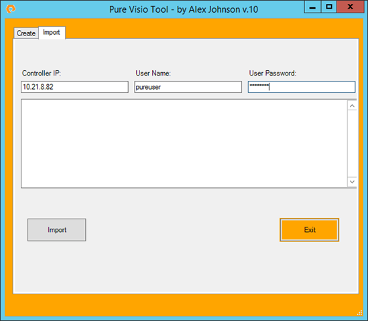This screenshot has width=368, height=321.
Task: Switch to the Create tab
Action: click(x=26, y=33)
